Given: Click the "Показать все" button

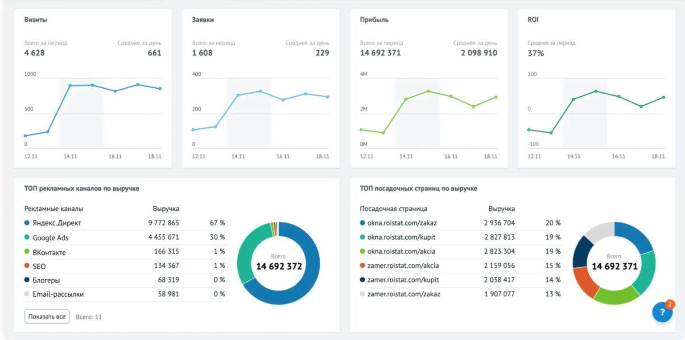Looking at the screenshot, I should 47,317.
